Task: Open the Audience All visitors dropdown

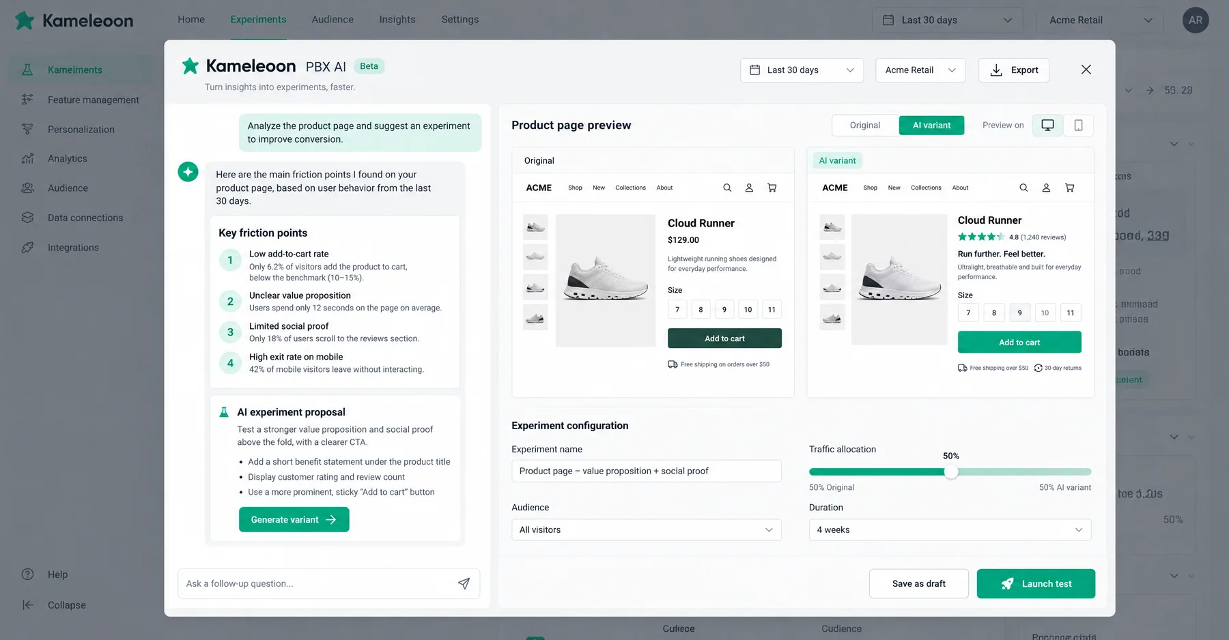Action: pyautogui.click(x=646, y=529)
